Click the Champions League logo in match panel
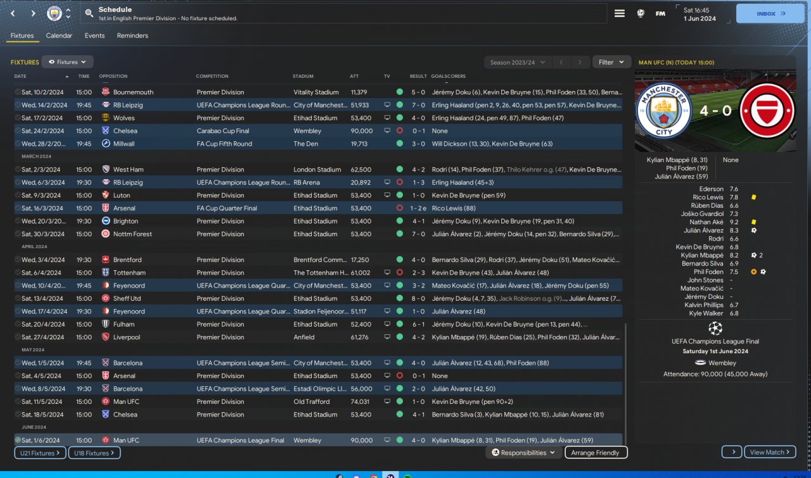The width and height of the screenshot is (811, 478). [715, 329]
